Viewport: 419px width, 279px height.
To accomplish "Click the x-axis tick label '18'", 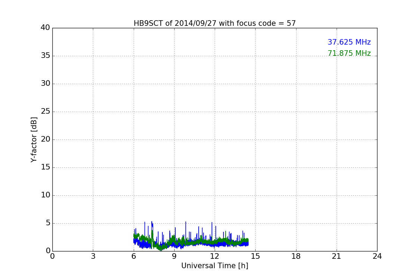I will (x=296, y=256).
